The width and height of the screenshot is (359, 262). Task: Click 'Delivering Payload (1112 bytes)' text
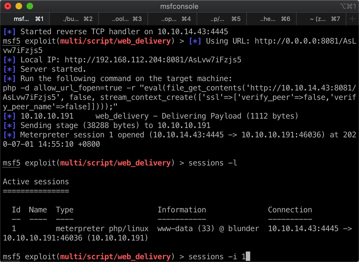230,116
